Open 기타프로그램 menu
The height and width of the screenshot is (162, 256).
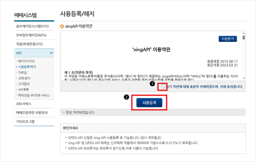coord(34,121)
